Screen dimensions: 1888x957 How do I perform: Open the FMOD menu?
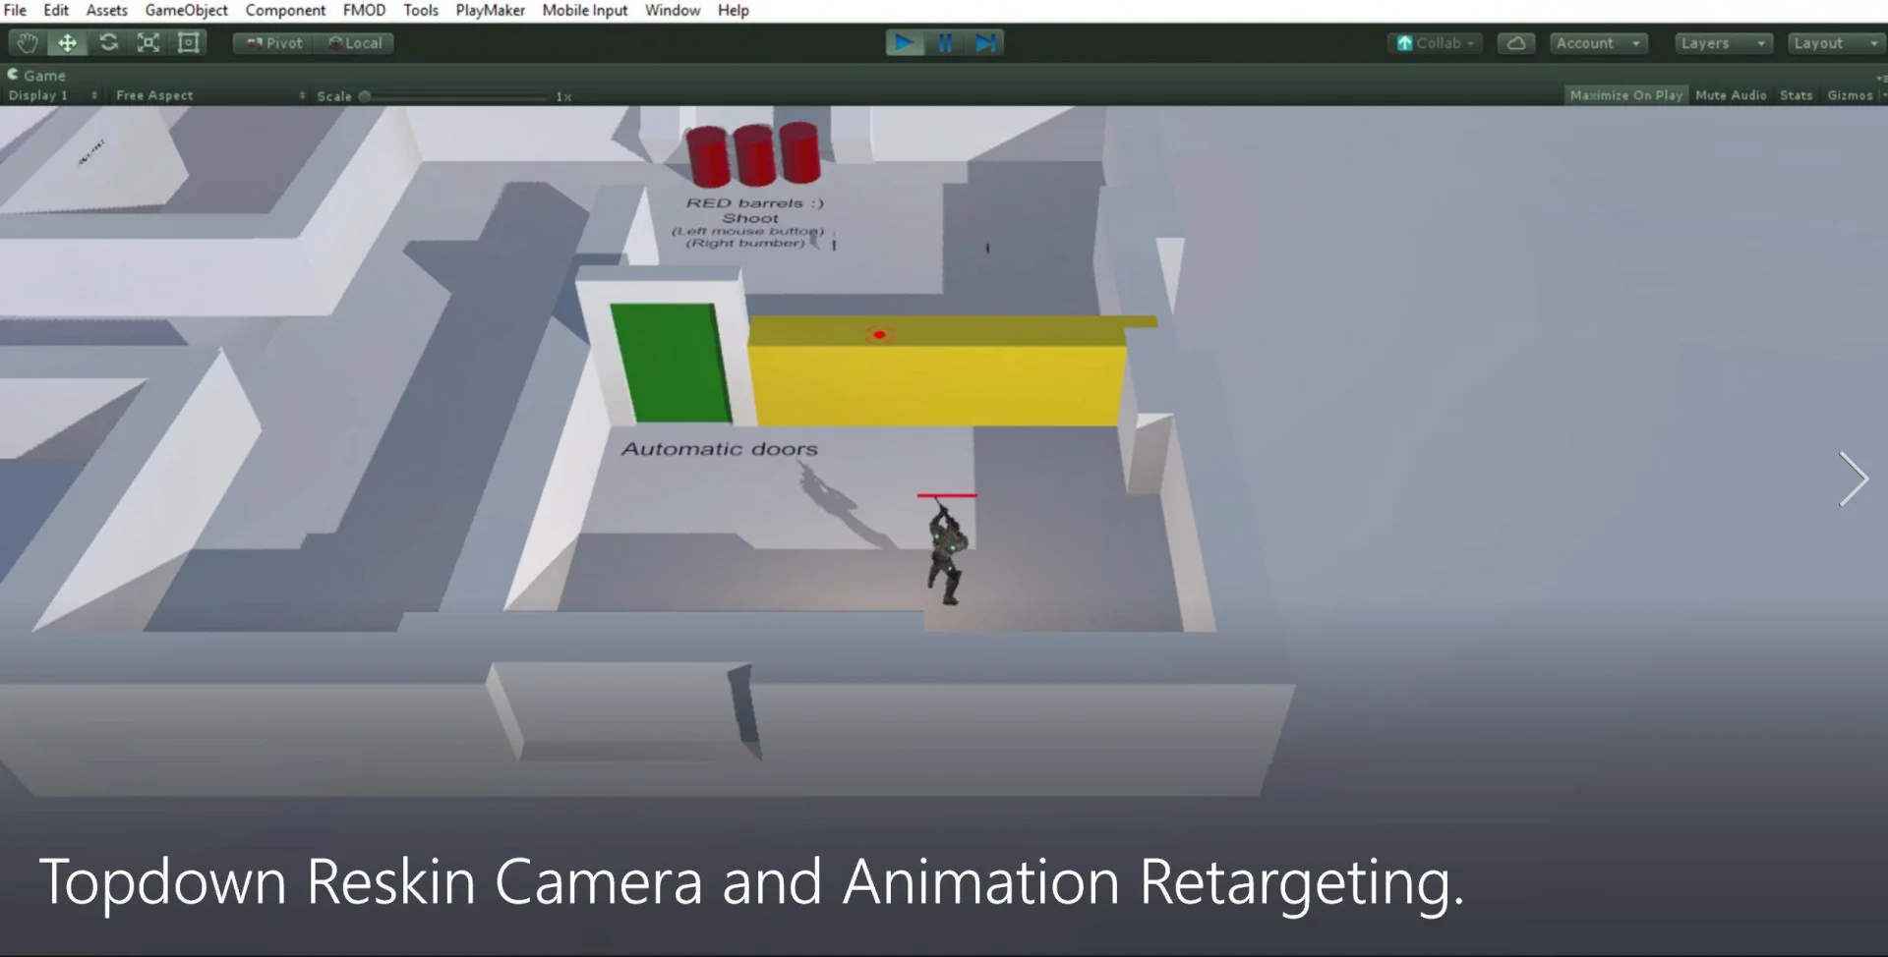[x=364, y=10]
